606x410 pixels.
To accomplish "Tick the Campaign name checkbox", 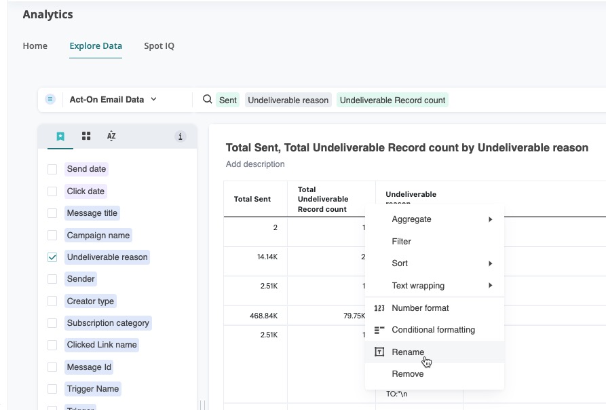I will click(52, 236).
